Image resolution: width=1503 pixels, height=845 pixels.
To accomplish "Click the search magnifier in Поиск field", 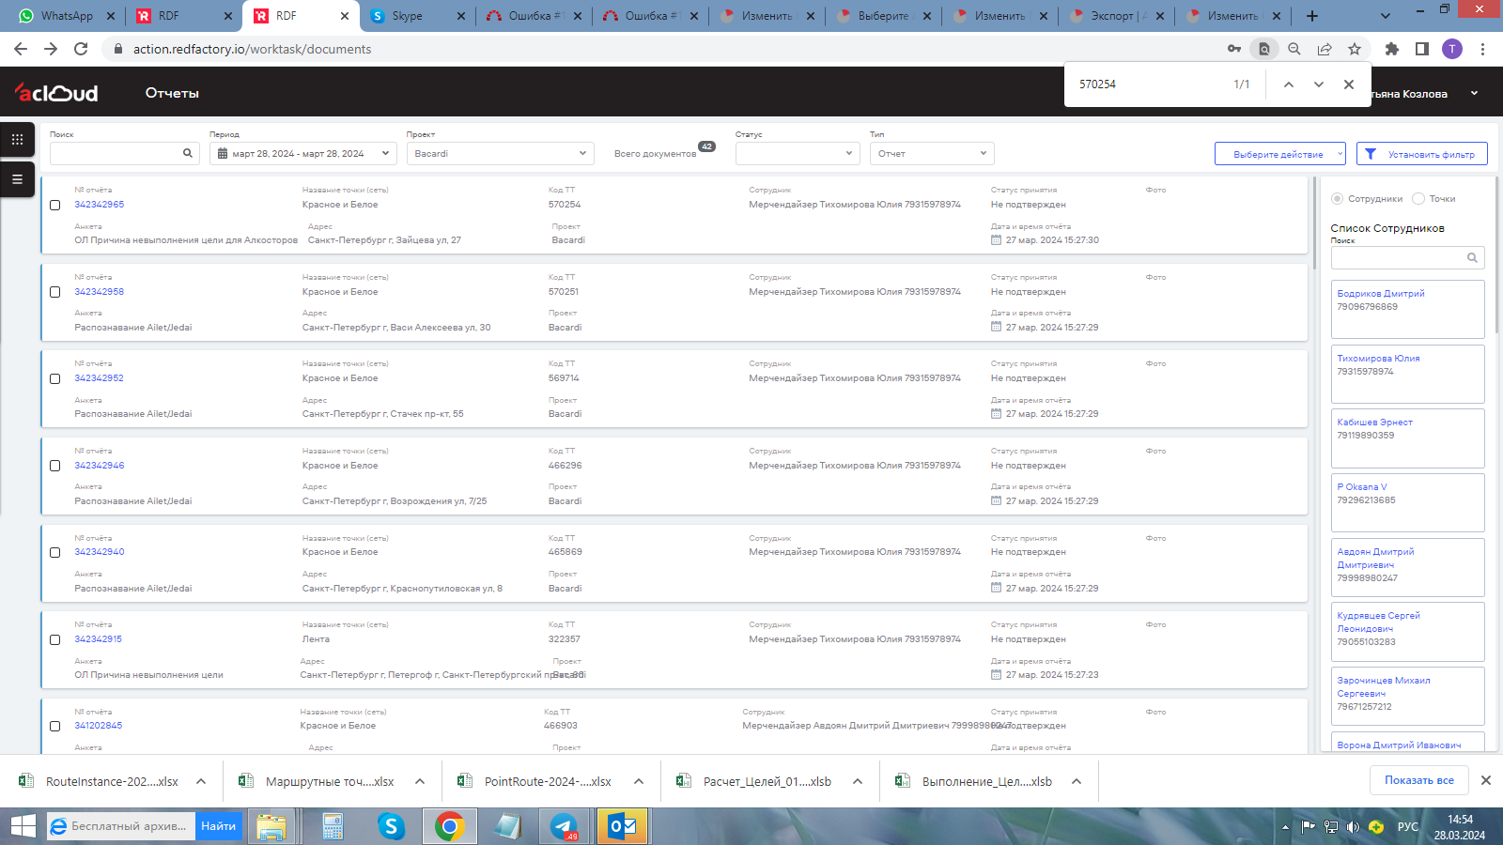I will 188,153.
